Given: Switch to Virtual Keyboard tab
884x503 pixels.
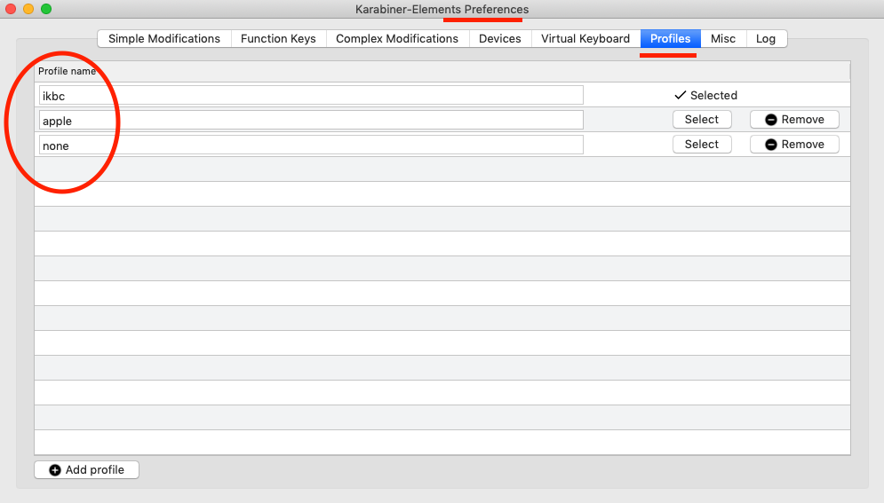Looking at the screenshot, I should coord(585,39).
